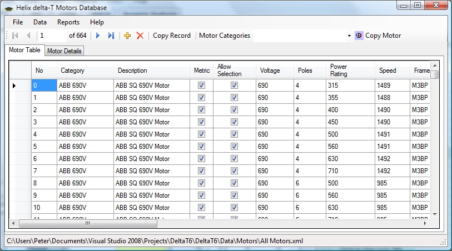Click the record position number field
This screenshot has height=251, width=452.
53,36
